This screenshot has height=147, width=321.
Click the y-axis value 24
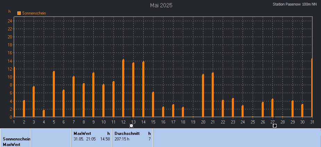click(x=10, y=21)
